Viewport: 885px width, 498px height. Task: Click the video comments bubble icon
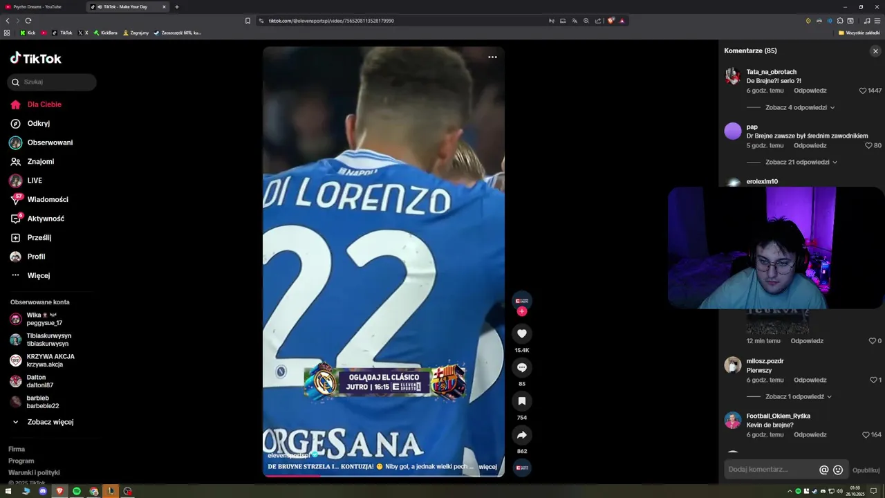pyautogui.click(x=522, y=367)
